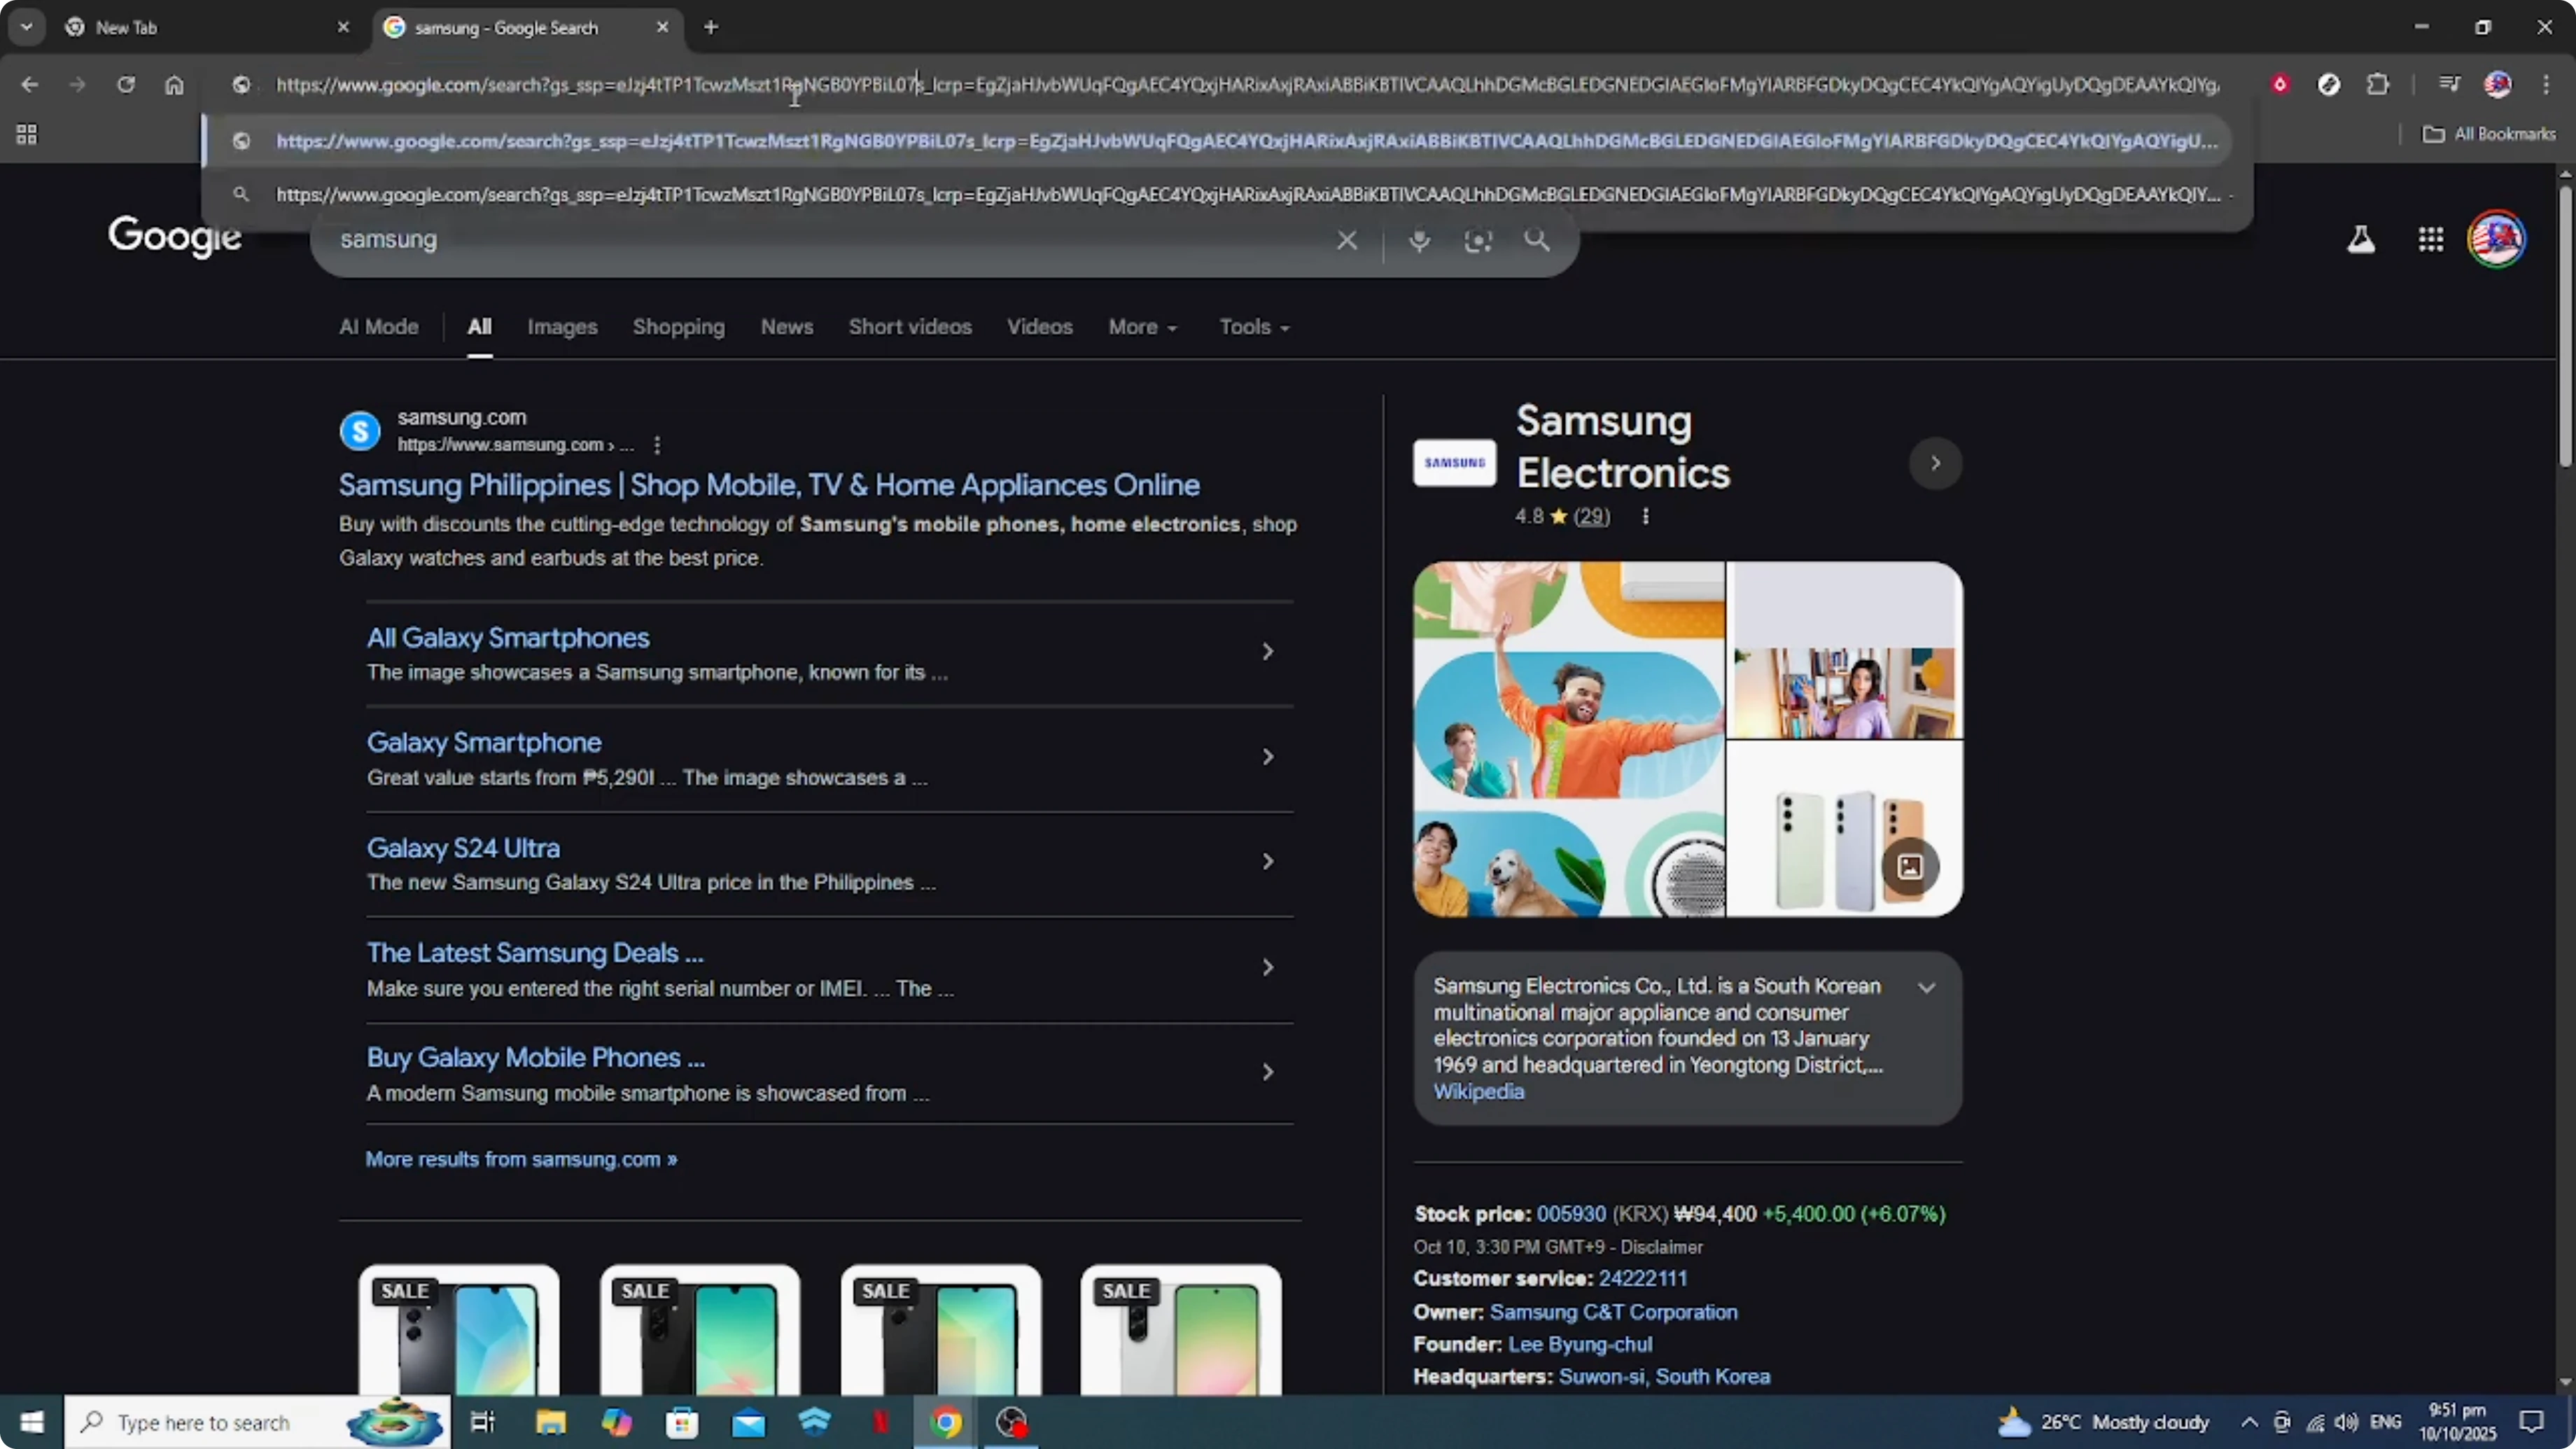The height and width of the screenshot is (1449, 2576).
Task: Clear the samsung search query with X
Action: tap(1347, 240)
